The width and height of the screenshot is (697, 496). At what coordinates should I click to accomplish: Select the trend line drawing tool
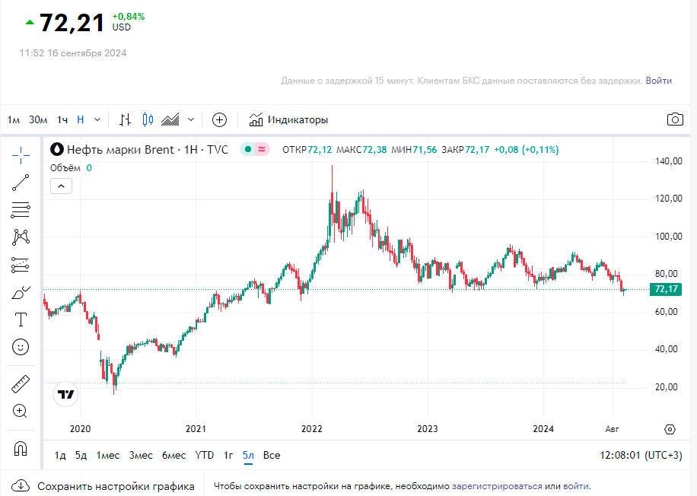[21, 182]
